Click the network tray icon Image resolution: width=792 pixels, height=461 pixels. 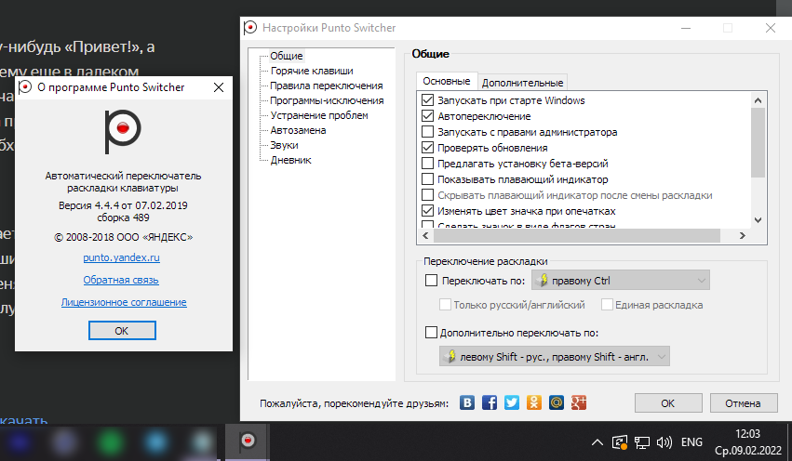642,442
